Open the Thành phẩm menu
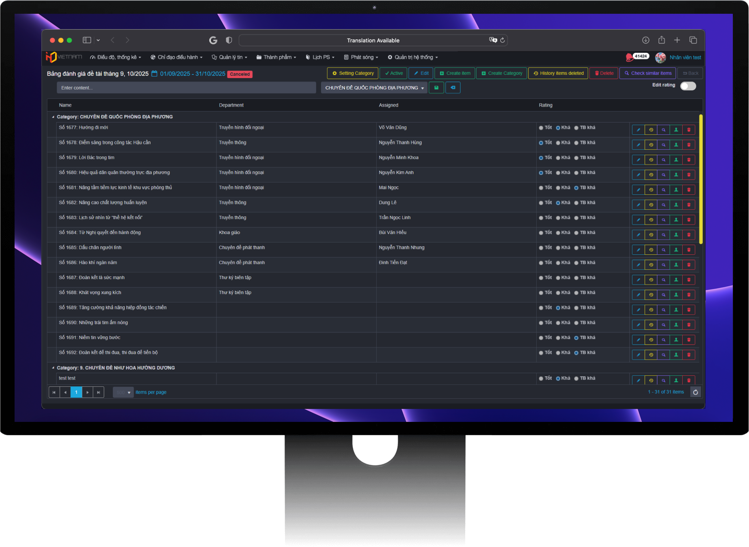 pyautogui.click(x=277, y=57)
